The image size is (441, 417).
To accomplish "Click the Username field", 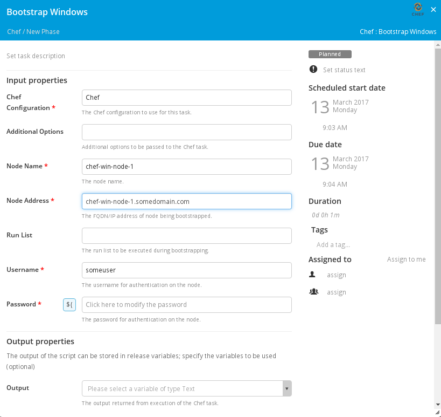I will [187, 270].
